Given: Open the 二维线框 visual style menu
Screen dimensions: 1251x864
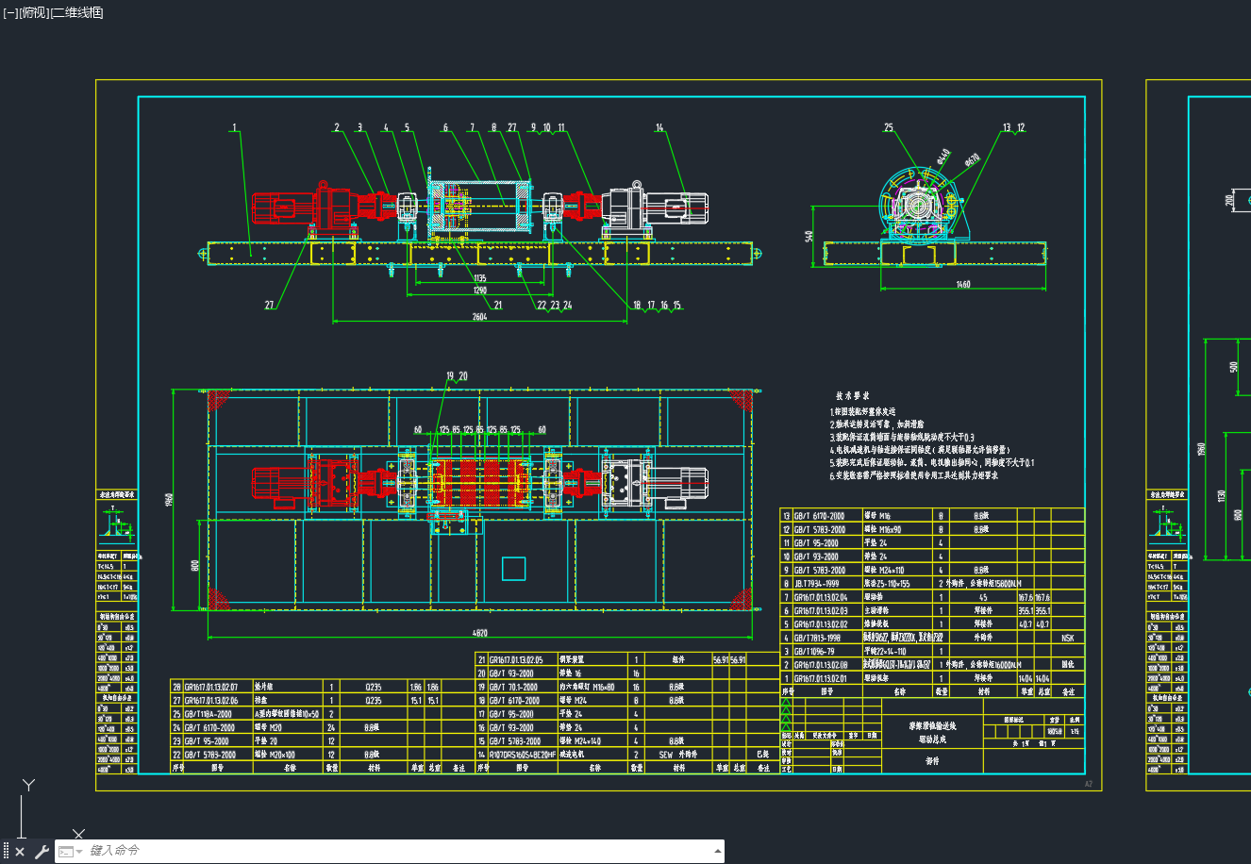Looking at the screenshot, I should coord(76,12).
